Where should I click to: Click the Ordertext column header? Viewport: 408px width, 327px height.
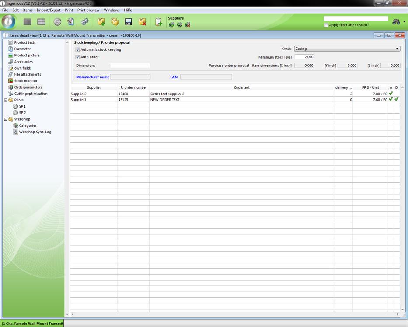point(241,87)
